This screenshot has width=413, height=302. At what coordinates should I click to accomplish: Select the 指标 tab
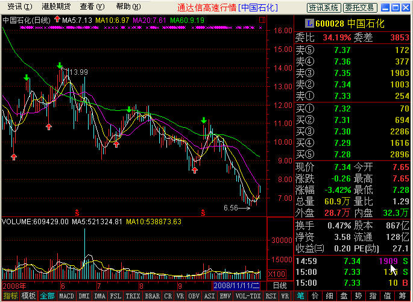10,296
